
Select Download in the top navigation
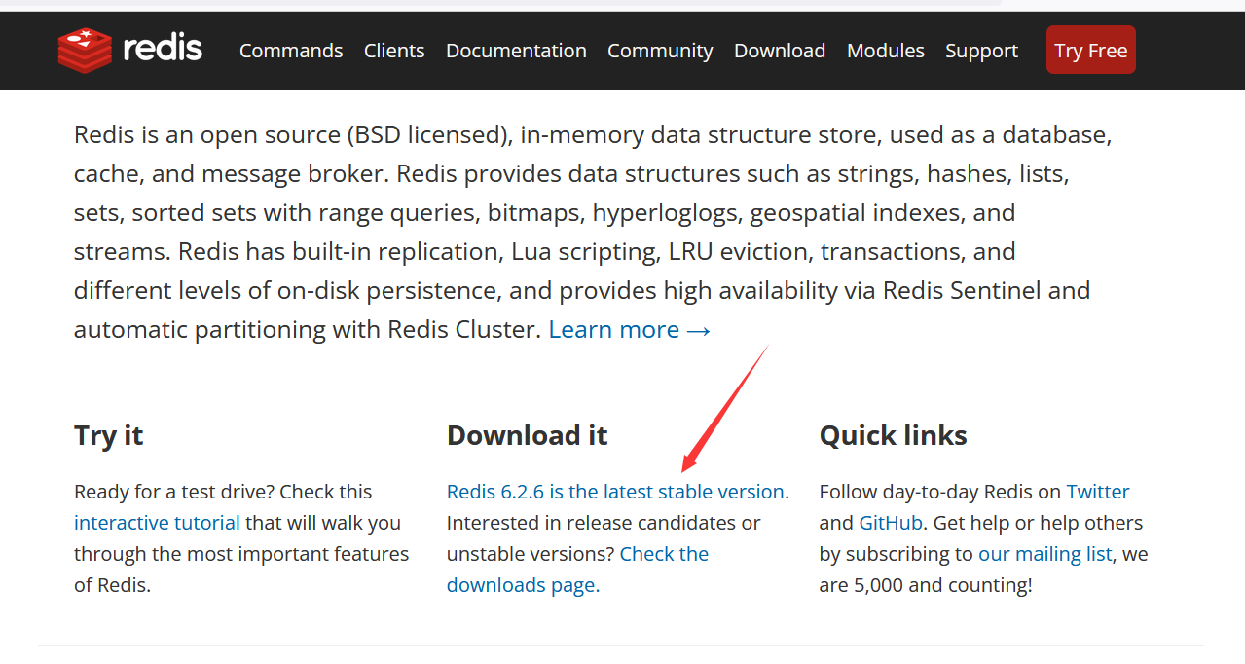pyautogui.click(x=780, y=51)
